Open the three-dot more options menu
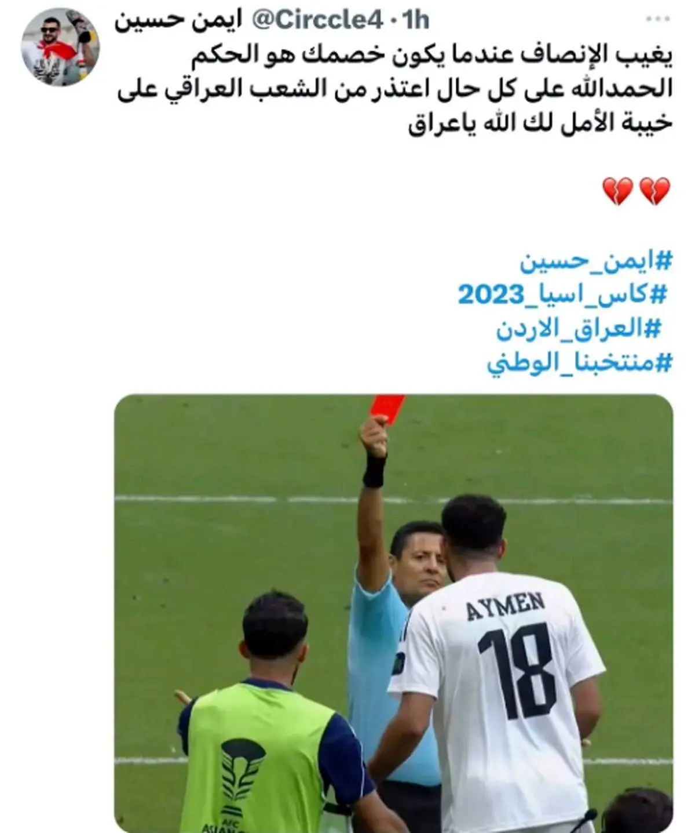The height and width of the screenshot is (833, 695). point(658,19)
